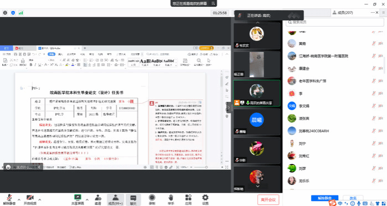
Task: Toggle 开启视频 camera button
Action: point(30,199)
